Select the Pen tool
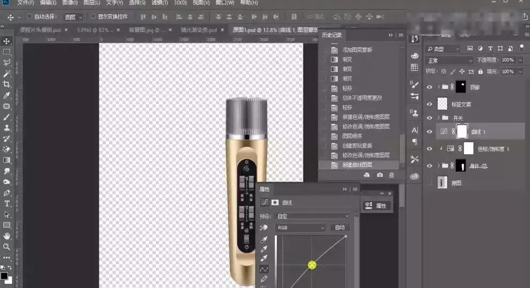This screenshot has height=288, width=530. point(6,193)
